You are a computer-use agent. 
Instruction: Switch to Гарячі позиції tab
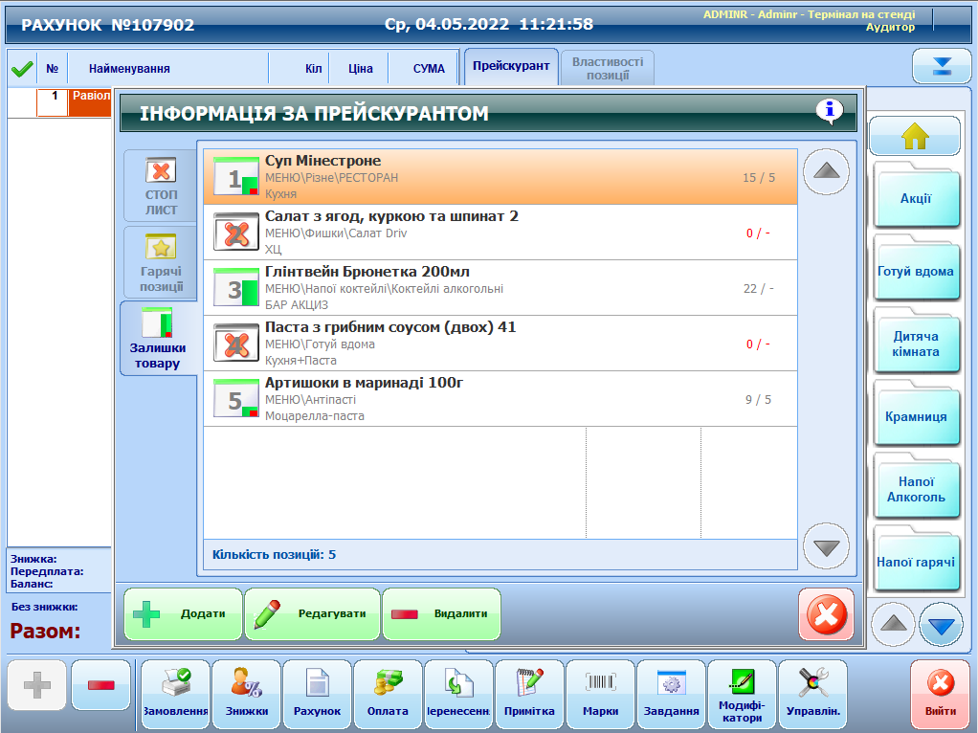click(160, 261)
